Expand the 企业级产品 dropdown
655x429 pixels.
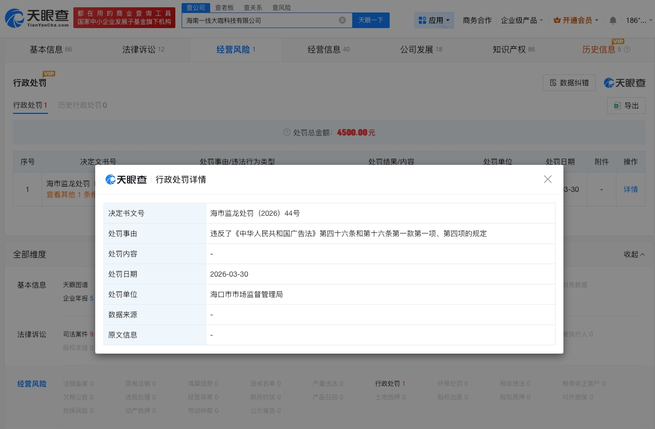[x=522, y=20]
